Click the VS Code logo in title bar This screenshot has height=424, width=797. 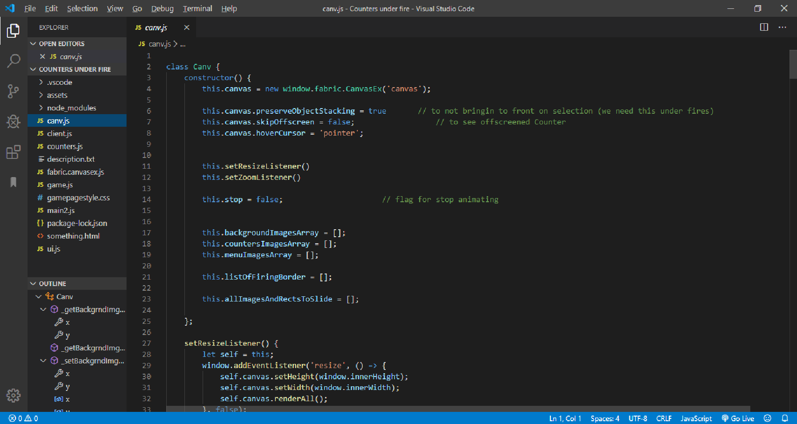coord(10,8)
